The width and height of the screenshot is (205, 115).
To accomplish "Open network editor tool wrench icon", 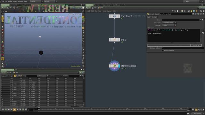I will coord(173,11).
